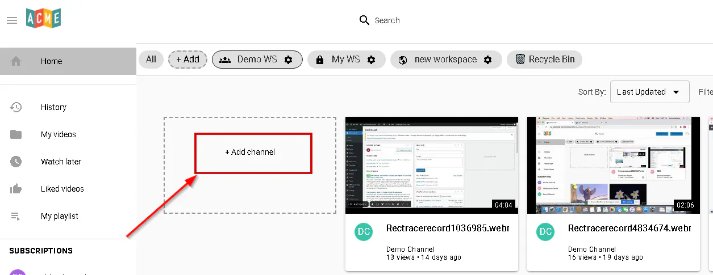Click the '16 views • 19 days ago' text
This screenshot has width=713, height=275.
(x=606, y=257)
